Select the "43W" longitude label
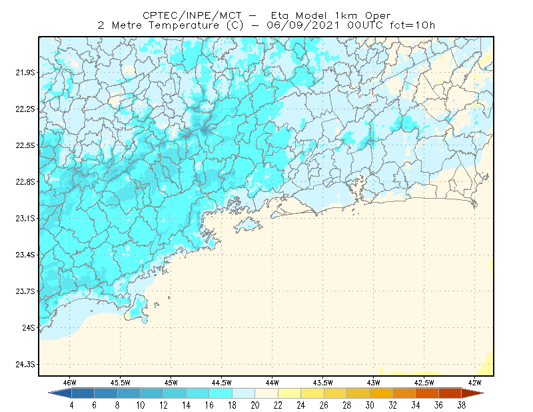The height and width of the screenshot is (412, 533). click(374, 383)
